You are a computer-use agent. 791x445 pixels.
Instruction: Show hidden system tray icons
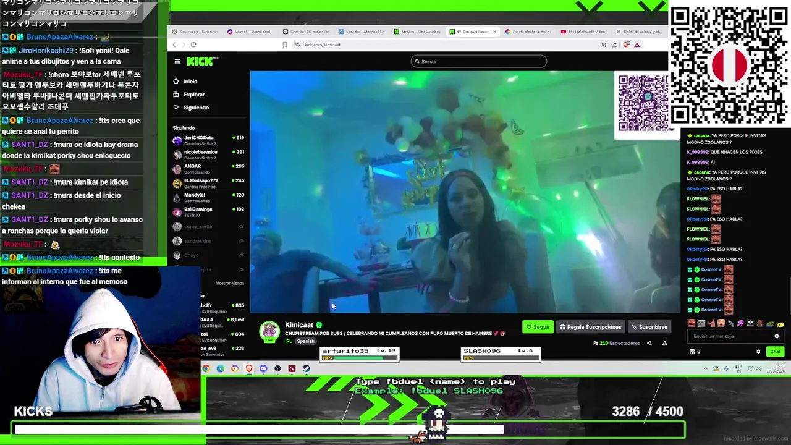tap(705, 368)
